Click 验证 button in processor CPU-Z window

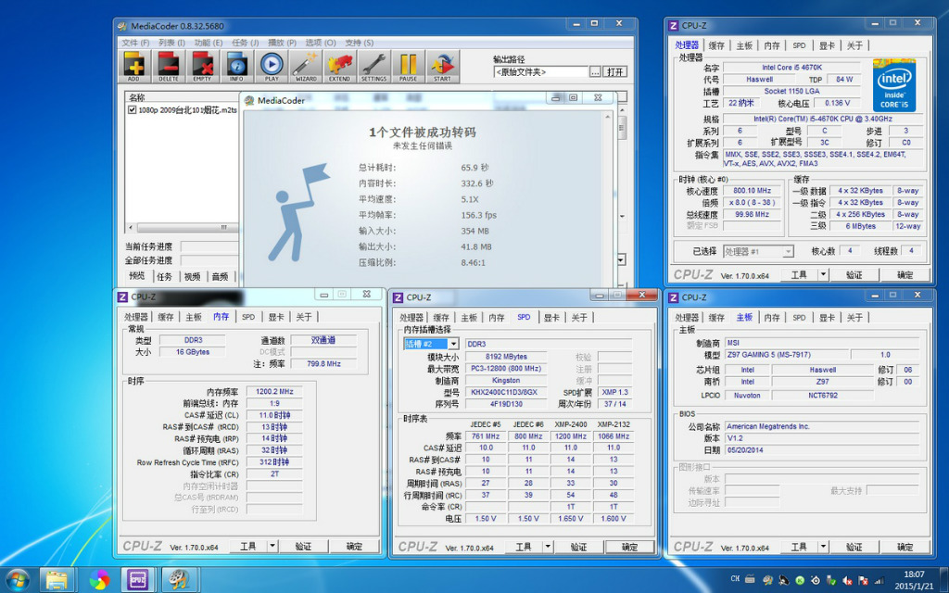854,274
